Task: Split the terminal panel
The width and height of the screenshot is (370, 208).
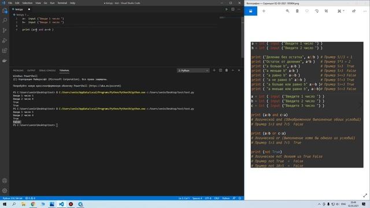Action: (x=220, y=70)
